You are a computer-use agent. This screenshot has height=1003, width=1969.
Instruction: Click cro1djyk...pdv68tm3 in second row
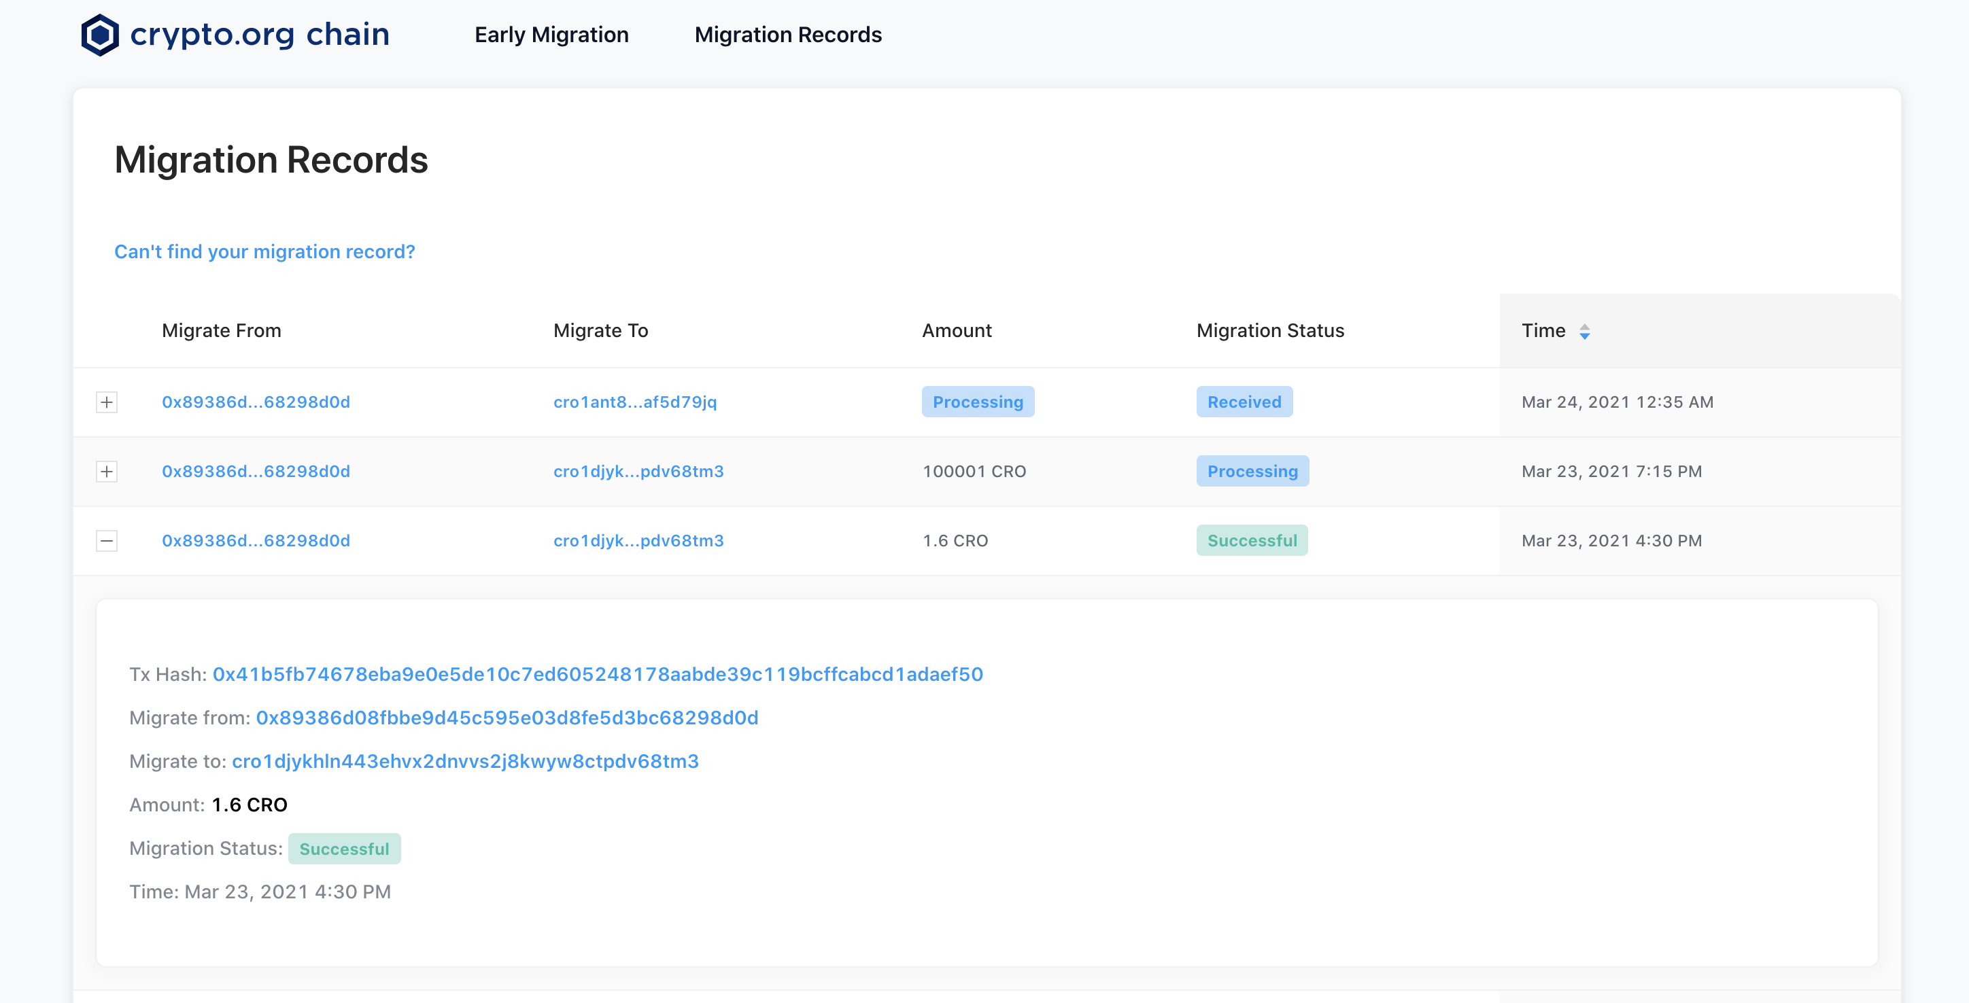coord(638,472)
